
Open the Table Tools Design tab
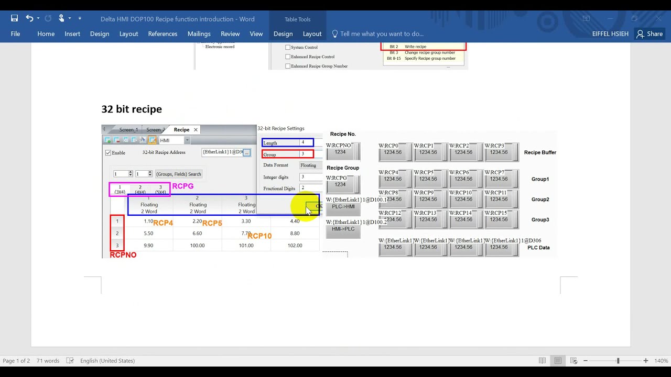pos(283,34)
